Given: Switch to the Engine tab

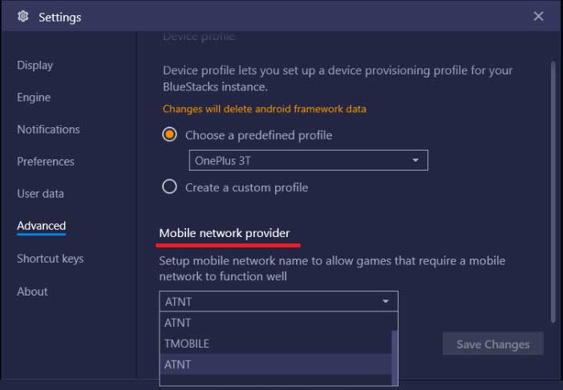Looking at the screenshot, I should coord(34,97).
